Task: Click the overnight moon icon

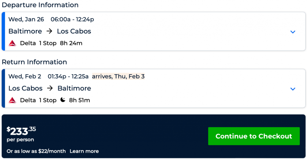Action: coord(63,100)
